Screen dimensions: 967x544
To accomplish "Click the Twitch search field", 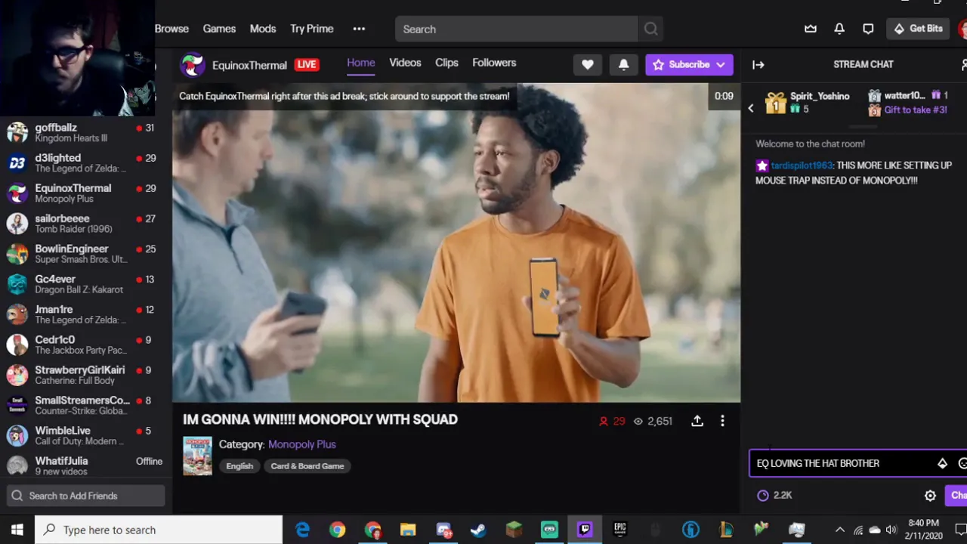I will pos(517,29).
